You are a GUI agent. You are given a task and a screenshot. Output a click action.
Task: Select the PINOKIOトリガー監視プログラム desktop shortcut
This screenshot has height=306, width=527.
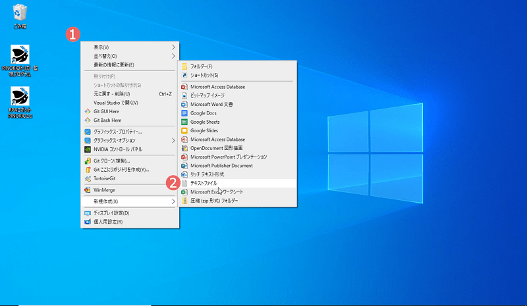(20, 61)
